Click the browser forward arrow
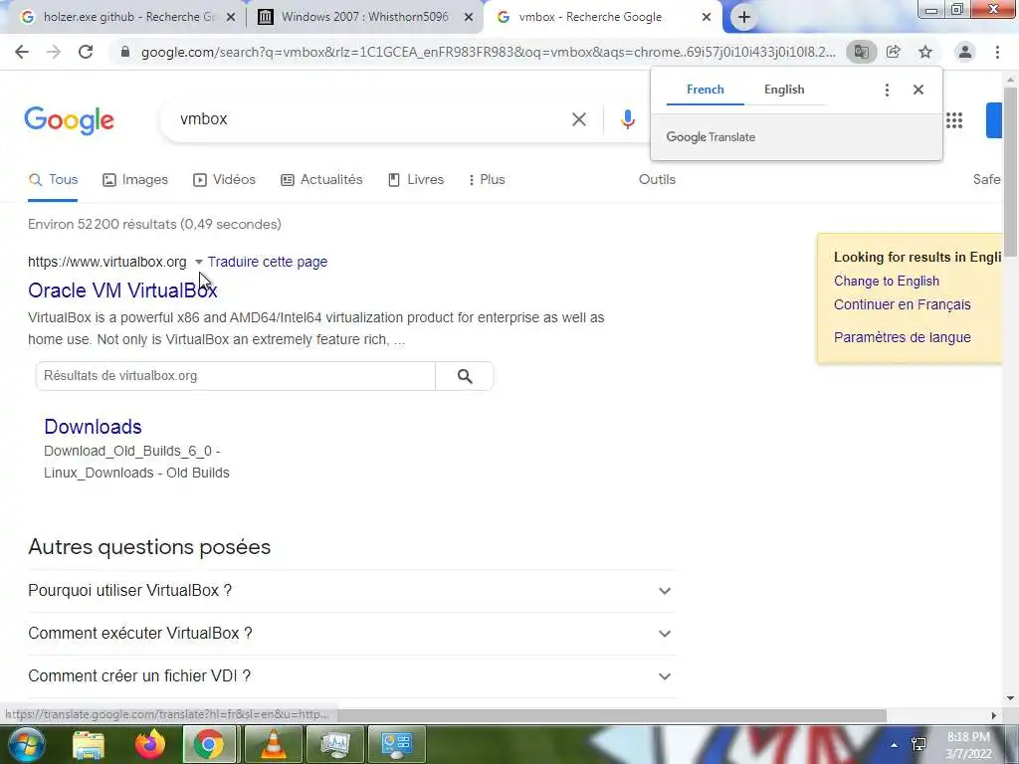Viewport: 1019px width, 764px height. pyautogui.click(x=54, y=52)
